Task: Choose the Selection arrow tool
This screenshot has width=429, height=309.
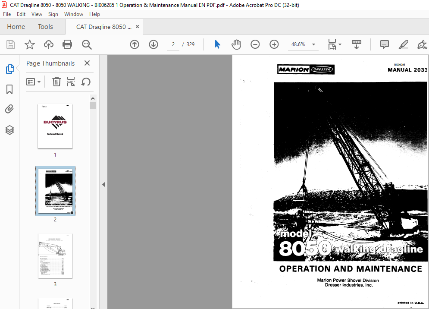Action: coord(217,44)
